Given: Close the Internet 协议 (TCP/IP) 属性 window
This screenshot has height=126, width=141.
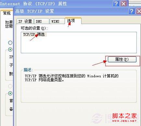Looking at the screenshot, I should click(123, 4).
